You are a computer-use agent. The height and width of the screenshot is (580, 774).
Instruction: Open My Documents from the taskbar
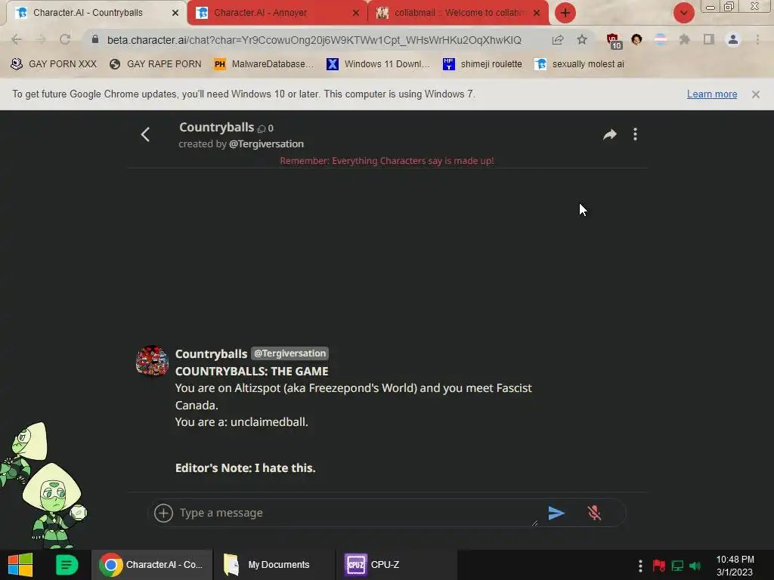point(274,565)
